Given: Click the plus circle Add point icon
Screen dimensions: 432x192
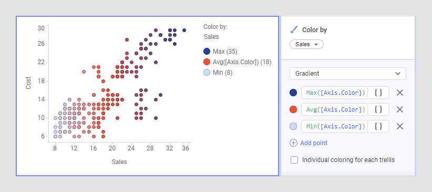Looking at the screenshot, I should click(x=293, y=143).
